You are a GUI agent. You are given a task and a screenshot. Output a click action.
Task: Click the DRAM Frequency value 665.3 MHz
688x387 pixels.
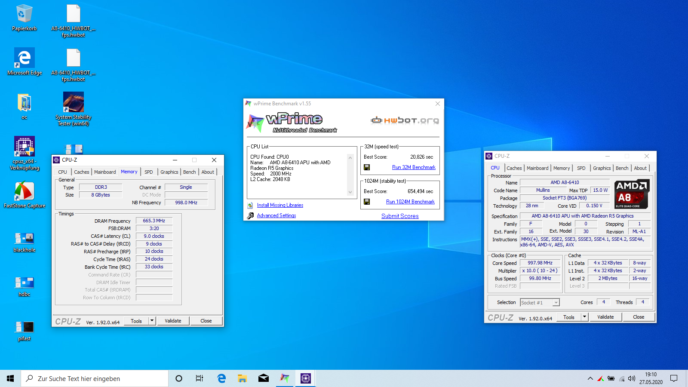(x=154, y=221)
